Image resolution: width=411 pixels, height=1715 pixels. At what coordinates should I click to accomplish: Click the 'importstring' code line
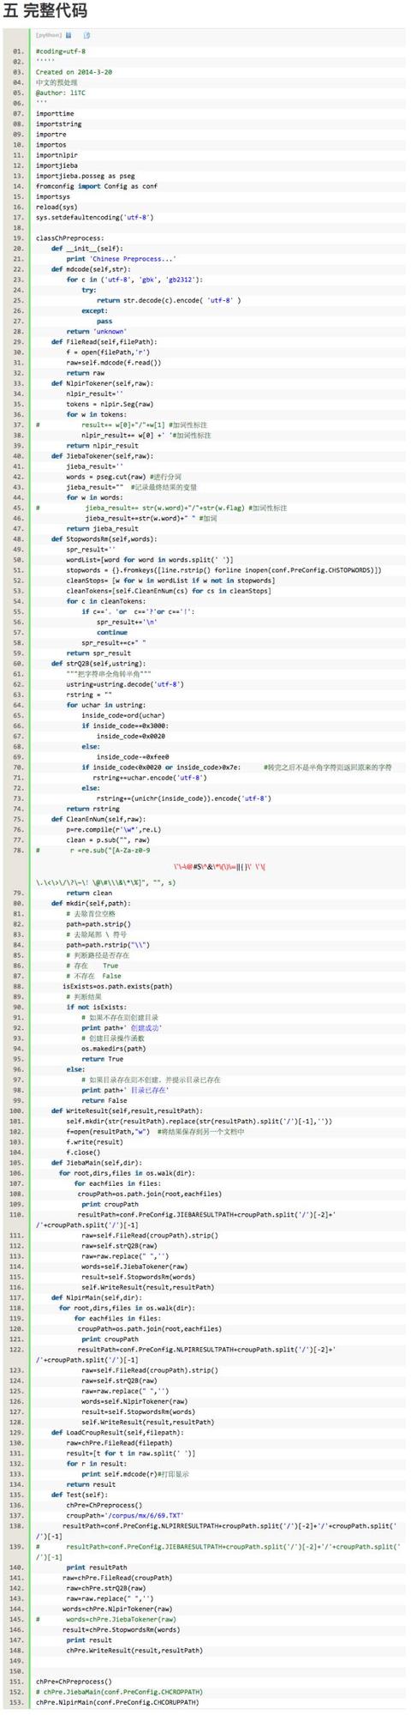59,123
